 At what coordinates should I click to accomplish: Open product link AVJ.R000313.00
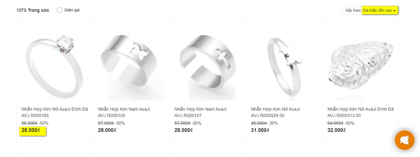point(360,112)
